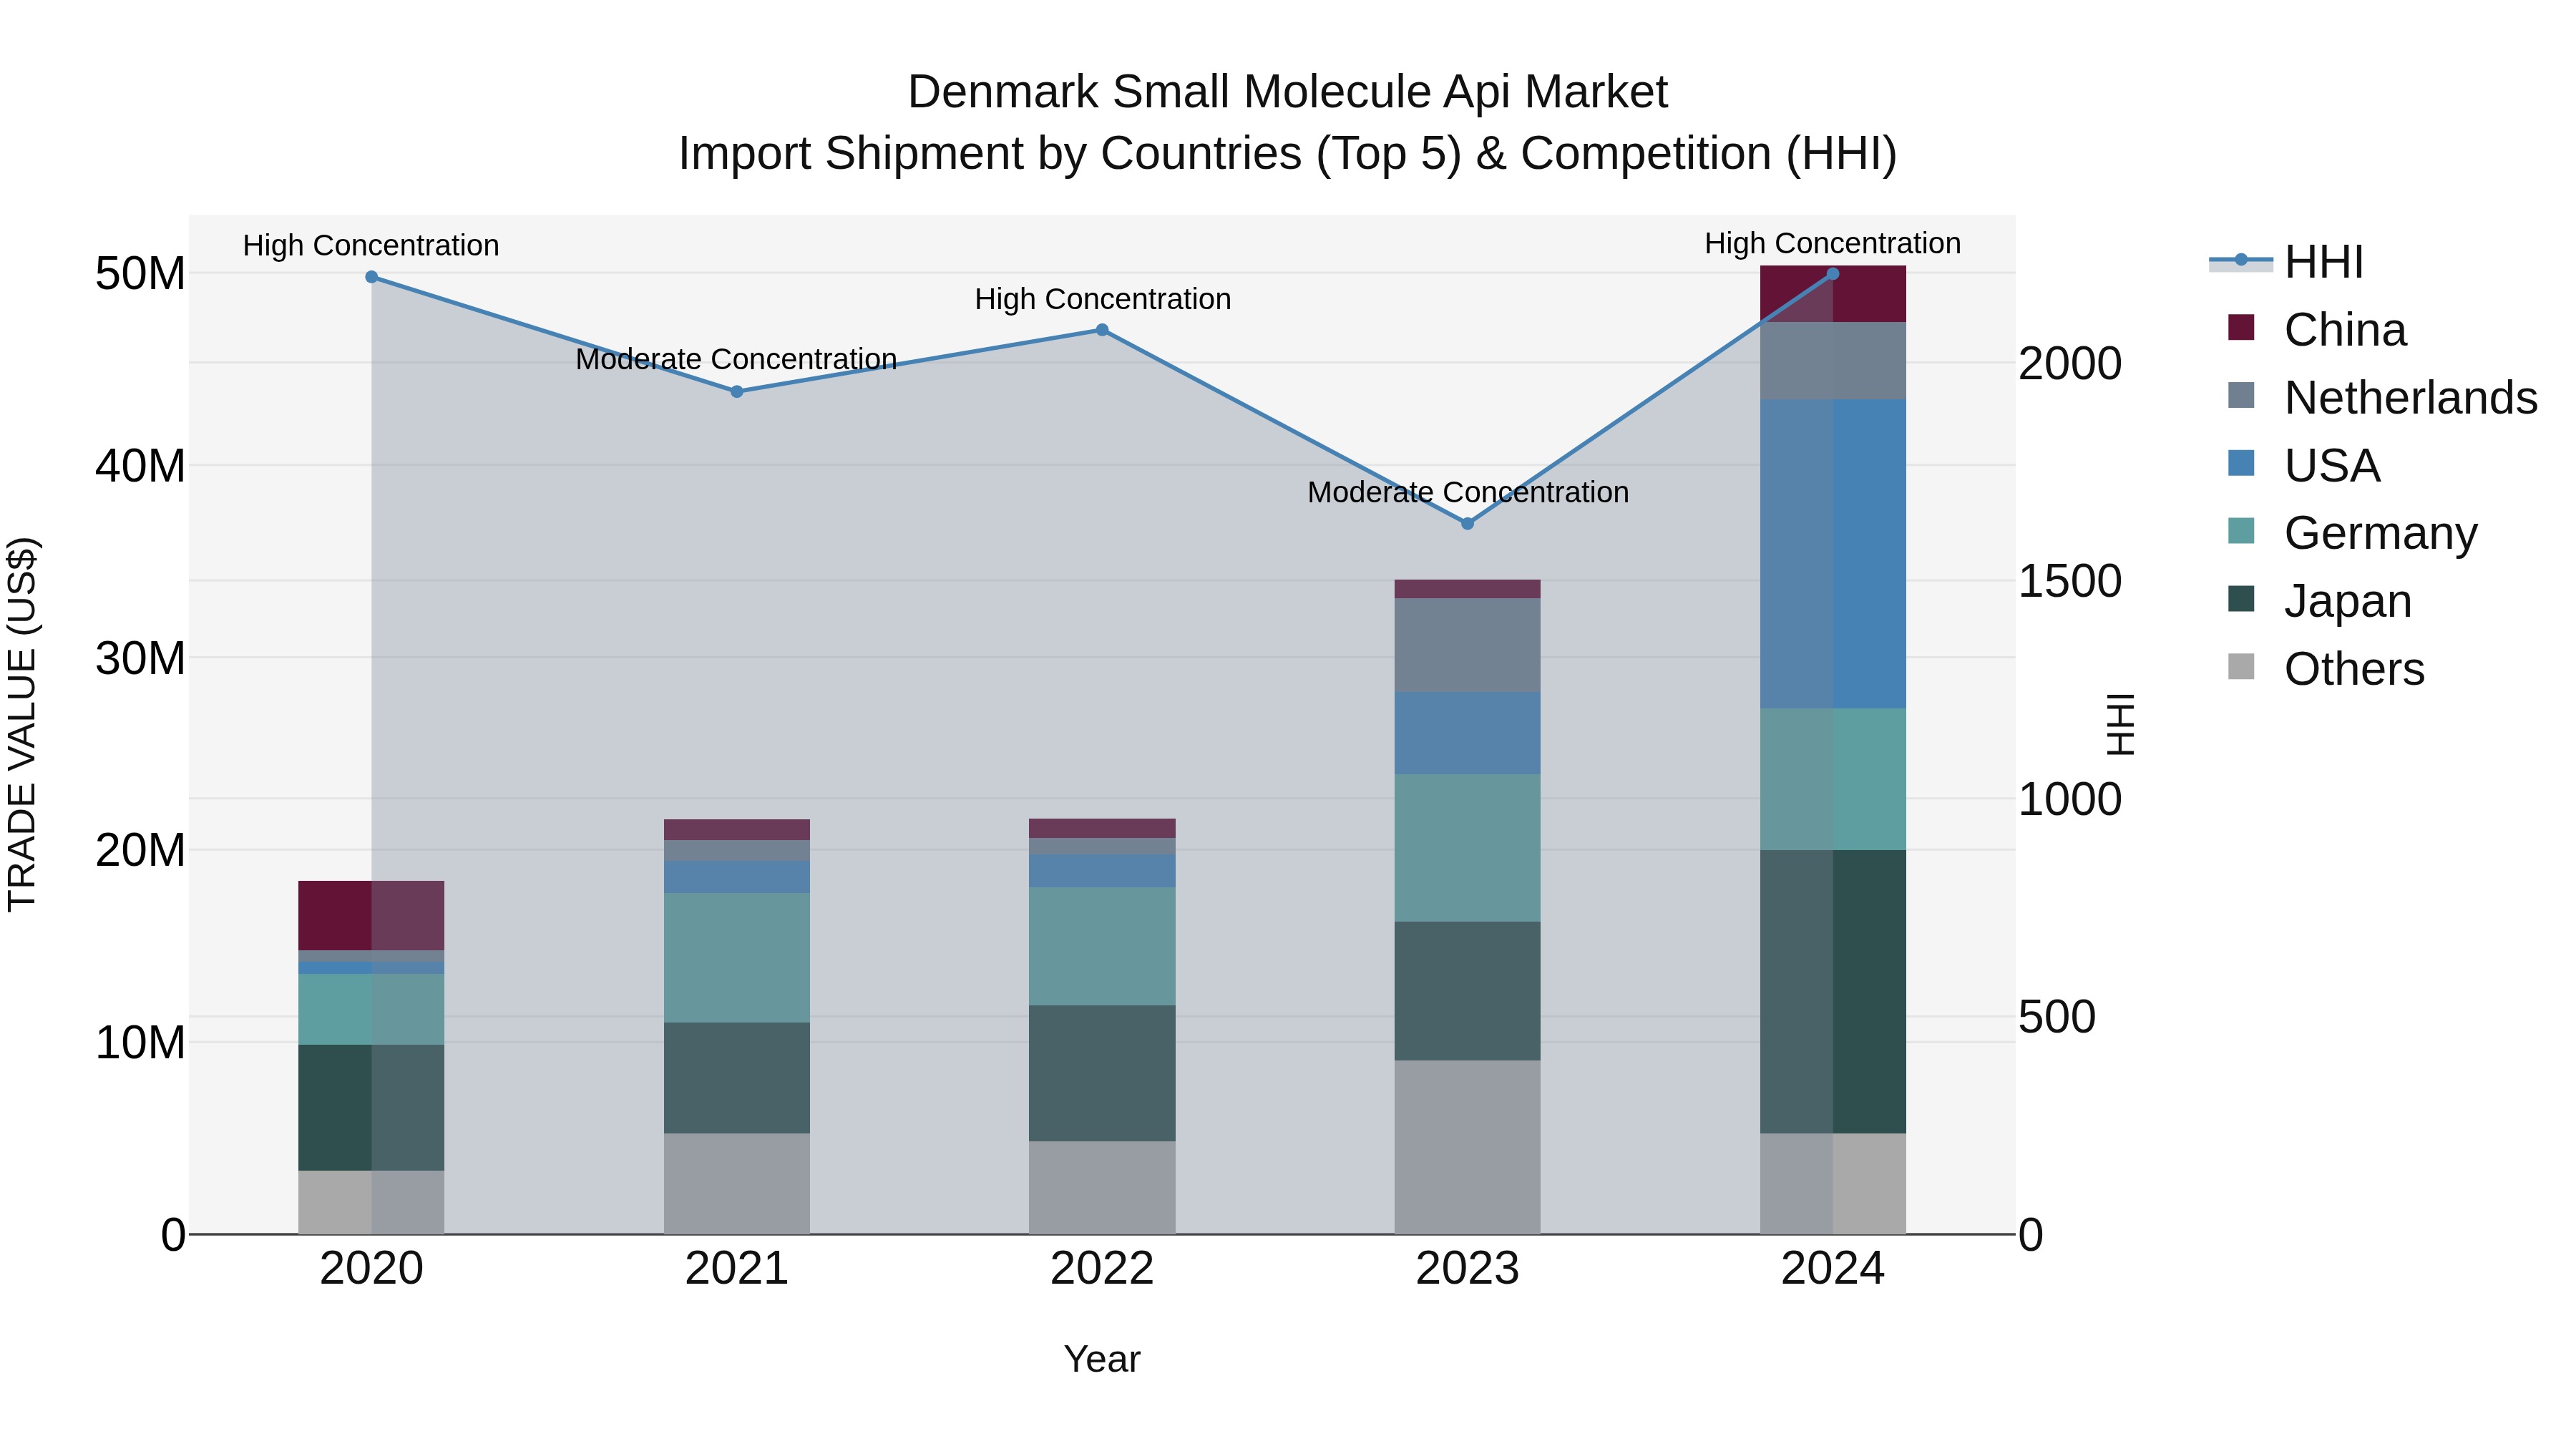2576x1449 pixels.
Task: Select the 2022 HHI data point
Action: coord(1102,330)
